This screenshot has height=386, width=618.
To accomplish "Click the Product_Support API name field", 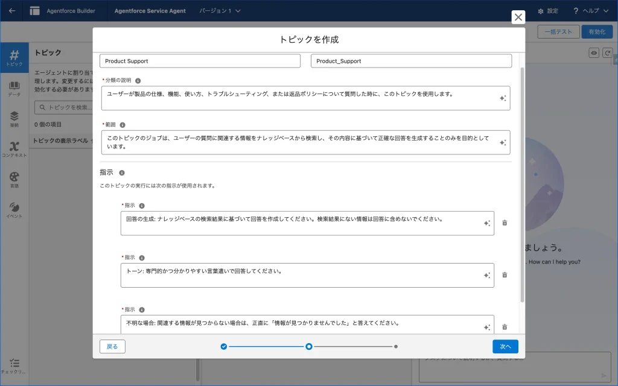I will pyautogui.click(x=411, y=61).
